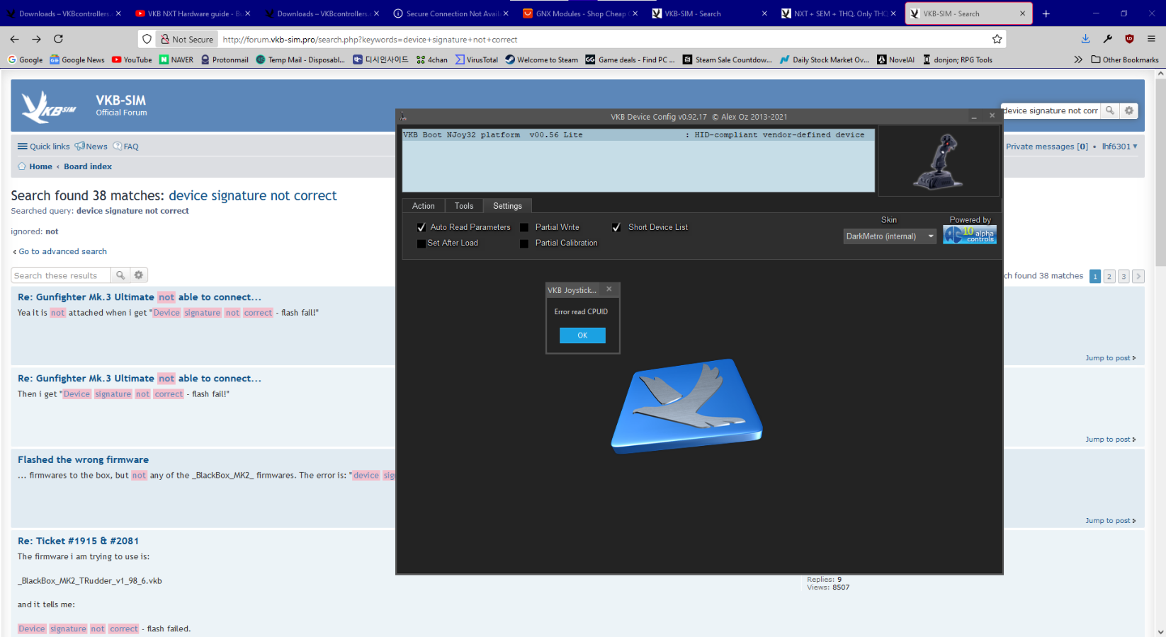Click the browser address bar URL
This screenshot has width=1166, height=637.
(x=370, y=40)
